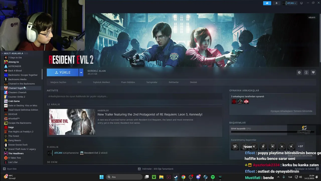Open the İndirmeler downloads status

point(156,169)
